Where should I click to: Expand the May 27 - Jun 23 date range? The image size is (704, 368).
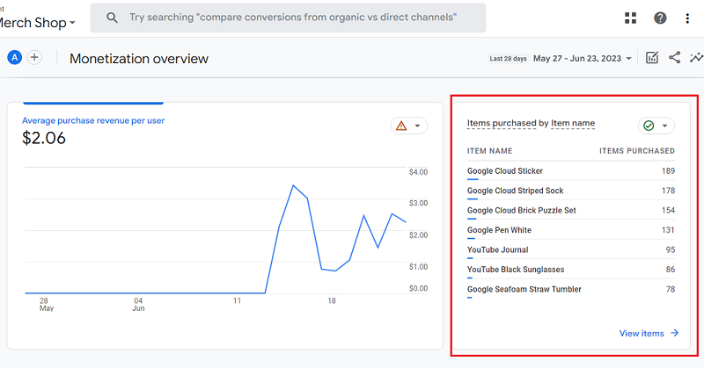[583, 59]
